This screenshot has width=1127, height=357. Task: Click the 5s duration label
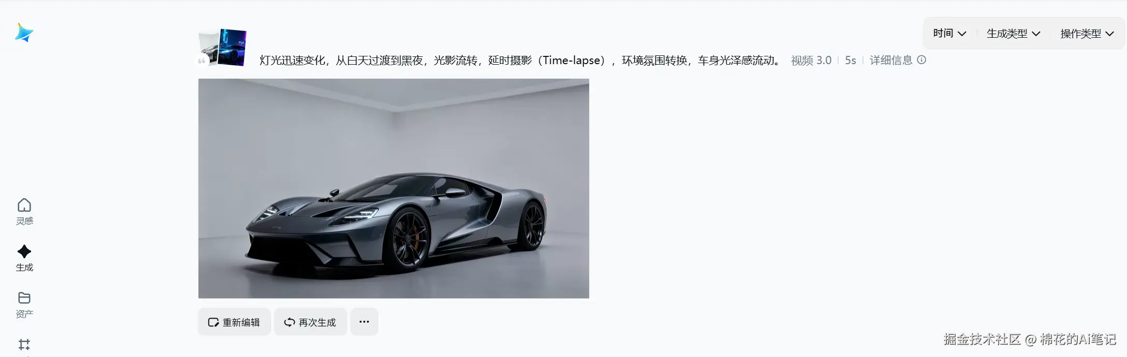850,60
